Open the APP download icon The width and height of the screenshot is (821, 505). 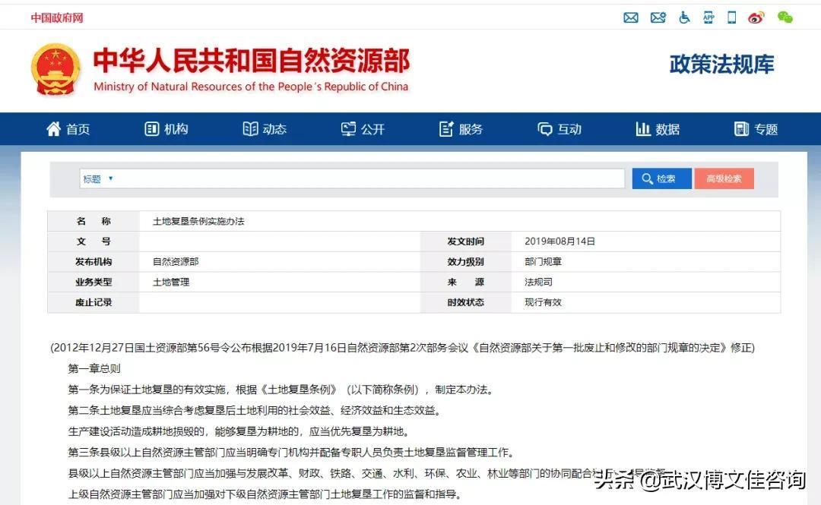point(708,17)
